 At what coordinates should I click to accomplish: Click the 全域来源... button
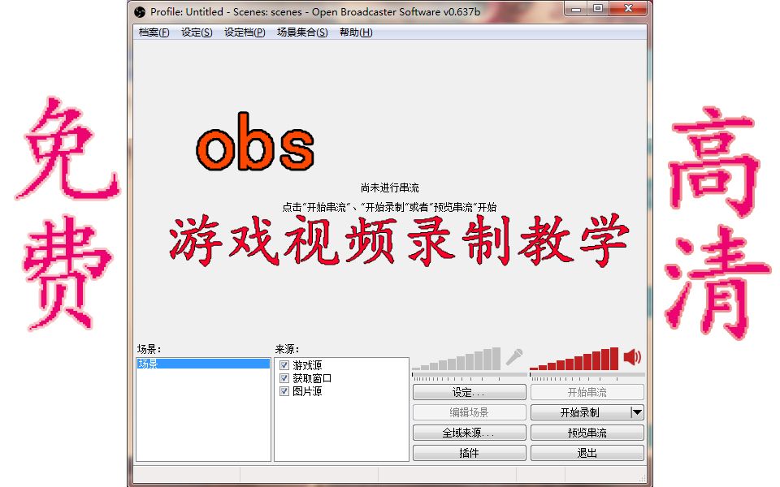[470, 432]
